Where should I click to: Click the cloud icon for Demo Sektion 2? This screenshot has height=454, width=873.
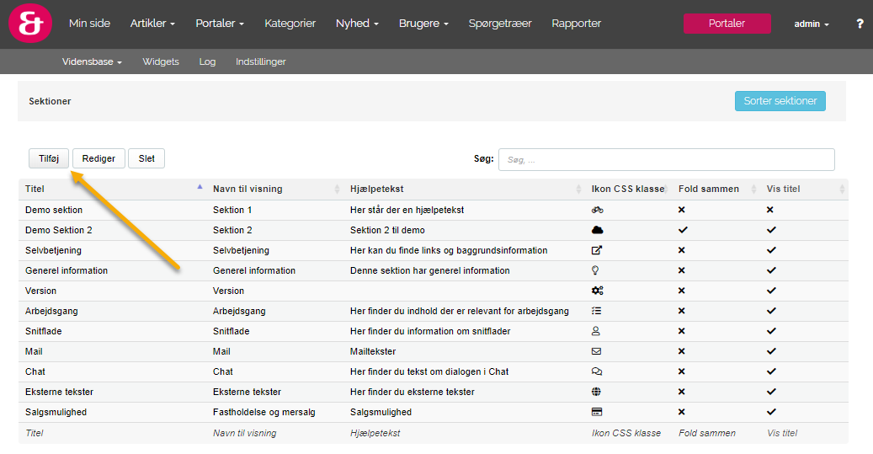coord(598,230)
